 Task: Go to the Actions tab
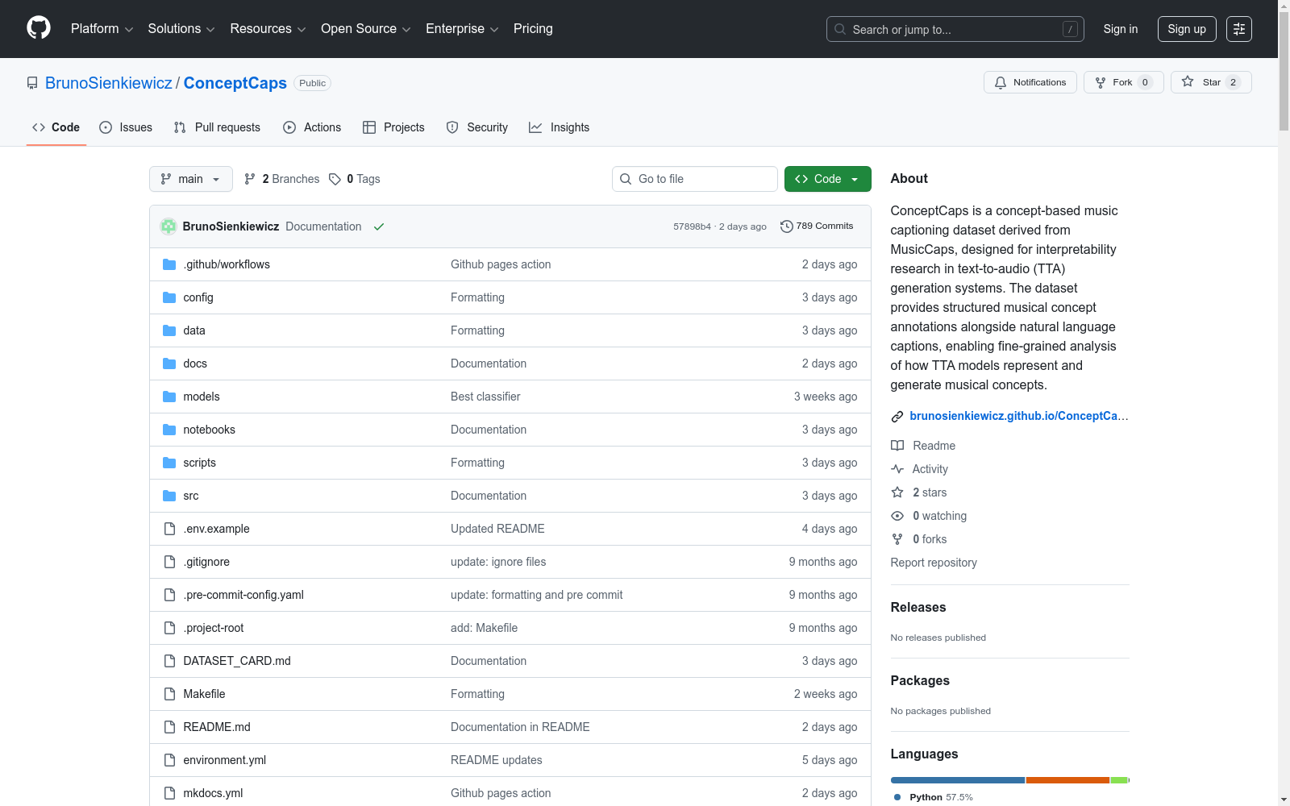(x=312, y=127)
